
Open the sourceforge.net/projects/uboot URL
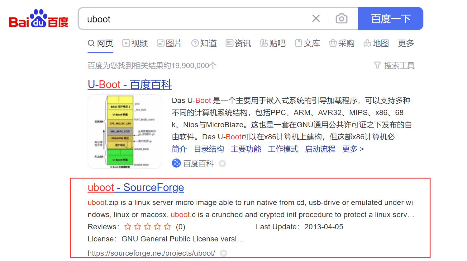(151, 253)
